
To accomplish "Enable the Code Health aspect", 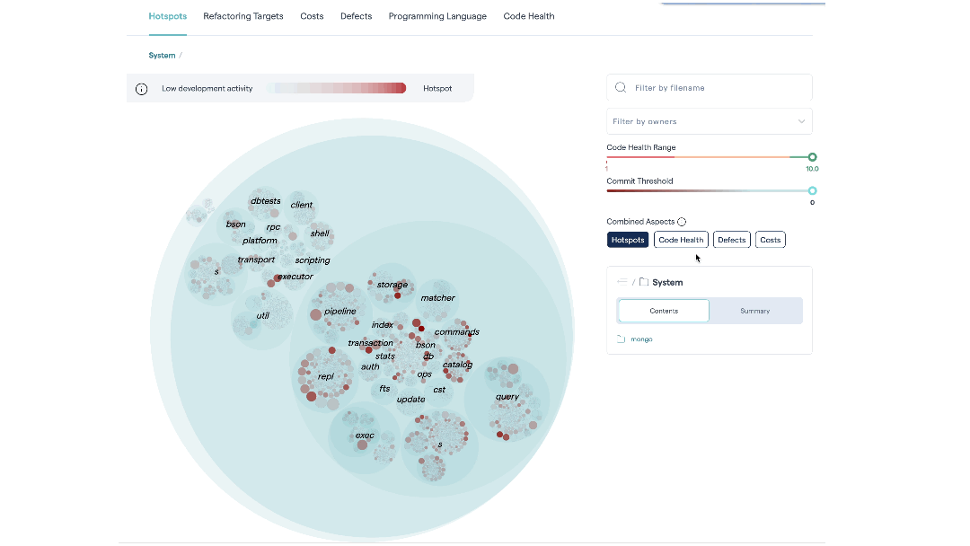I will (681, 239).
